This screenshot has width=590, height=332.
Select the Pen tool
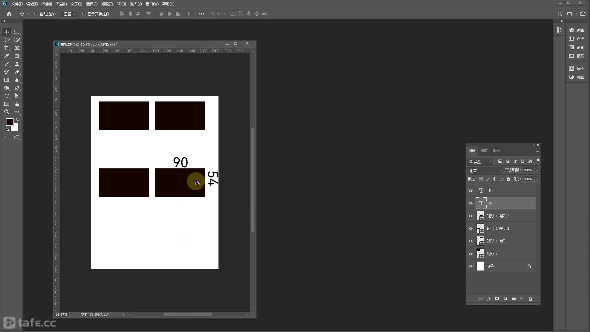[17, 88]
